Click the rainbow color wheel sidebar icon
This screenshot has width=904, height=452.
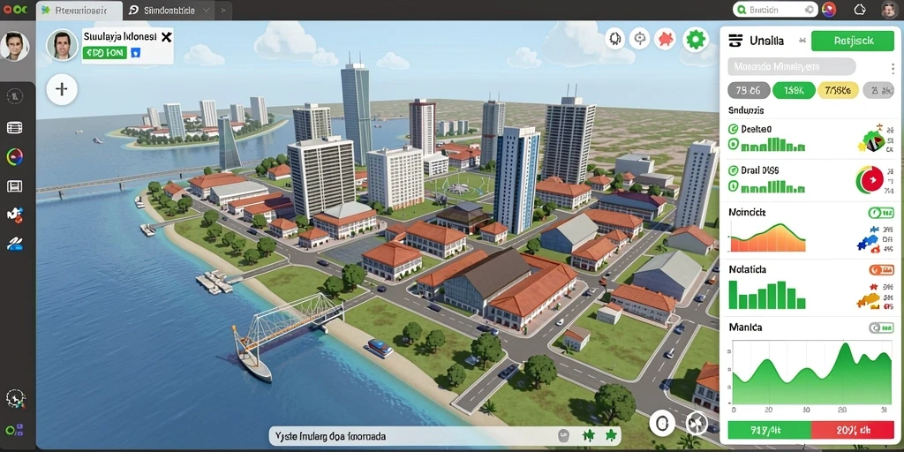14,156
